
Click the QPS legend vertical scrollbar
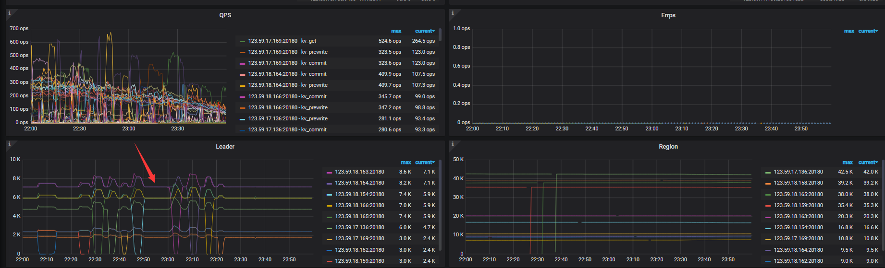coord(440,35)
